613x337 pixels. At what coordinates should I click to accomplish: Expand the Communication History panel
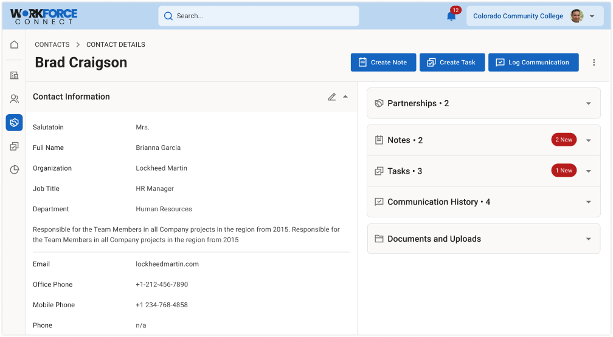click(588, 202)
